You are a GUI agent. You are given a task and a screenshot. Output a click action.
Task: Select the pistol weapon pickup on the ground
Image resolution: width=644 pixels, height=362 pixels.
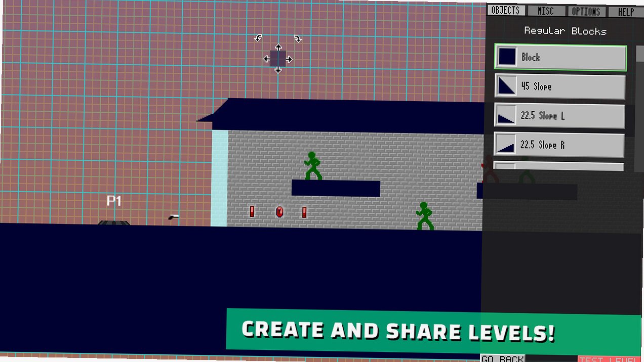174,217
